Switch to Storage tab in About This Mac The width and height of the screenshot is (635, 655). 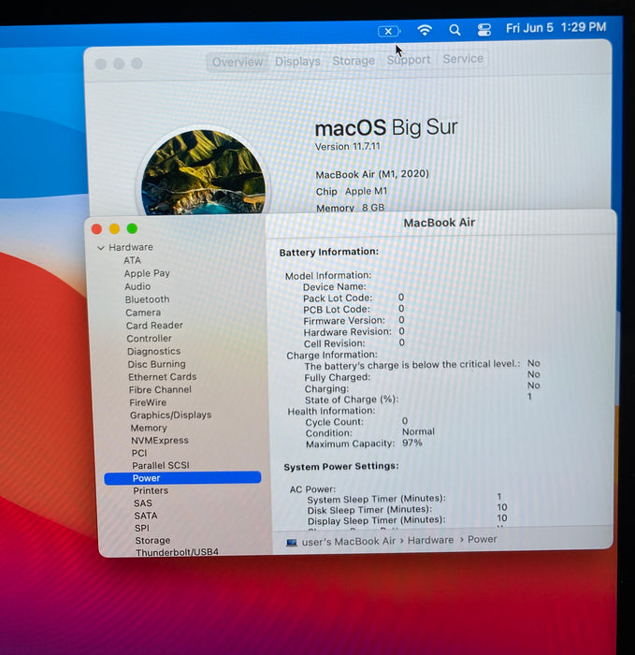point(354,61)
